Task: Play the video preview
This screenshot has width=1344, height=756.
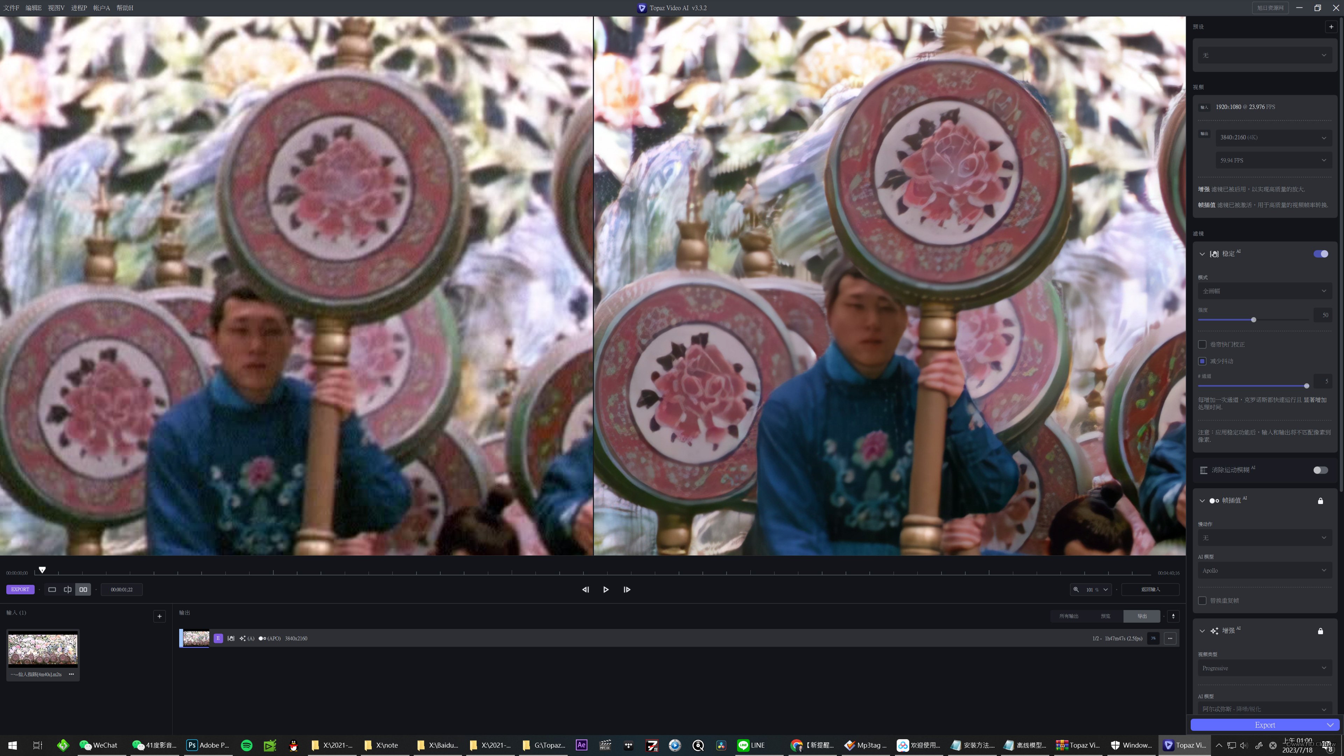Action: pos(606,589)
